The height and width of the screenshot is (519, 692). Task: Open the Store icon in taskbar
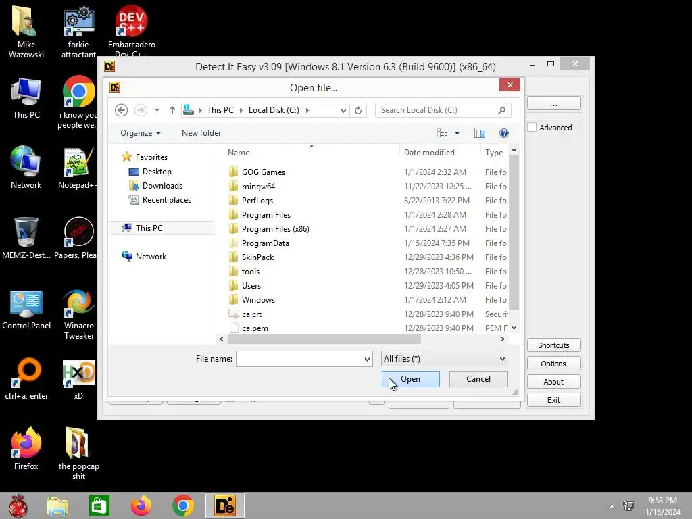coord(99,505)
